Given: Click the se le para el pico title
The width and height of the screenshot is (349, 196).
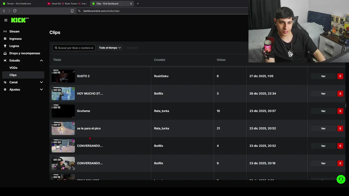Looking at the screenshot, I should tap(89, 128).
